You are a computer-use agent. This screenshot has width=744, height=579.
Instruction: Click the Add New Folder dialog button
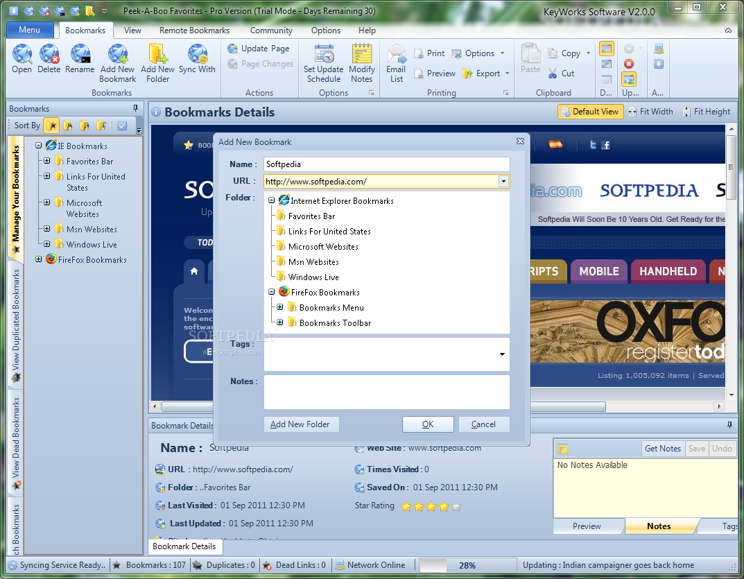301,424
